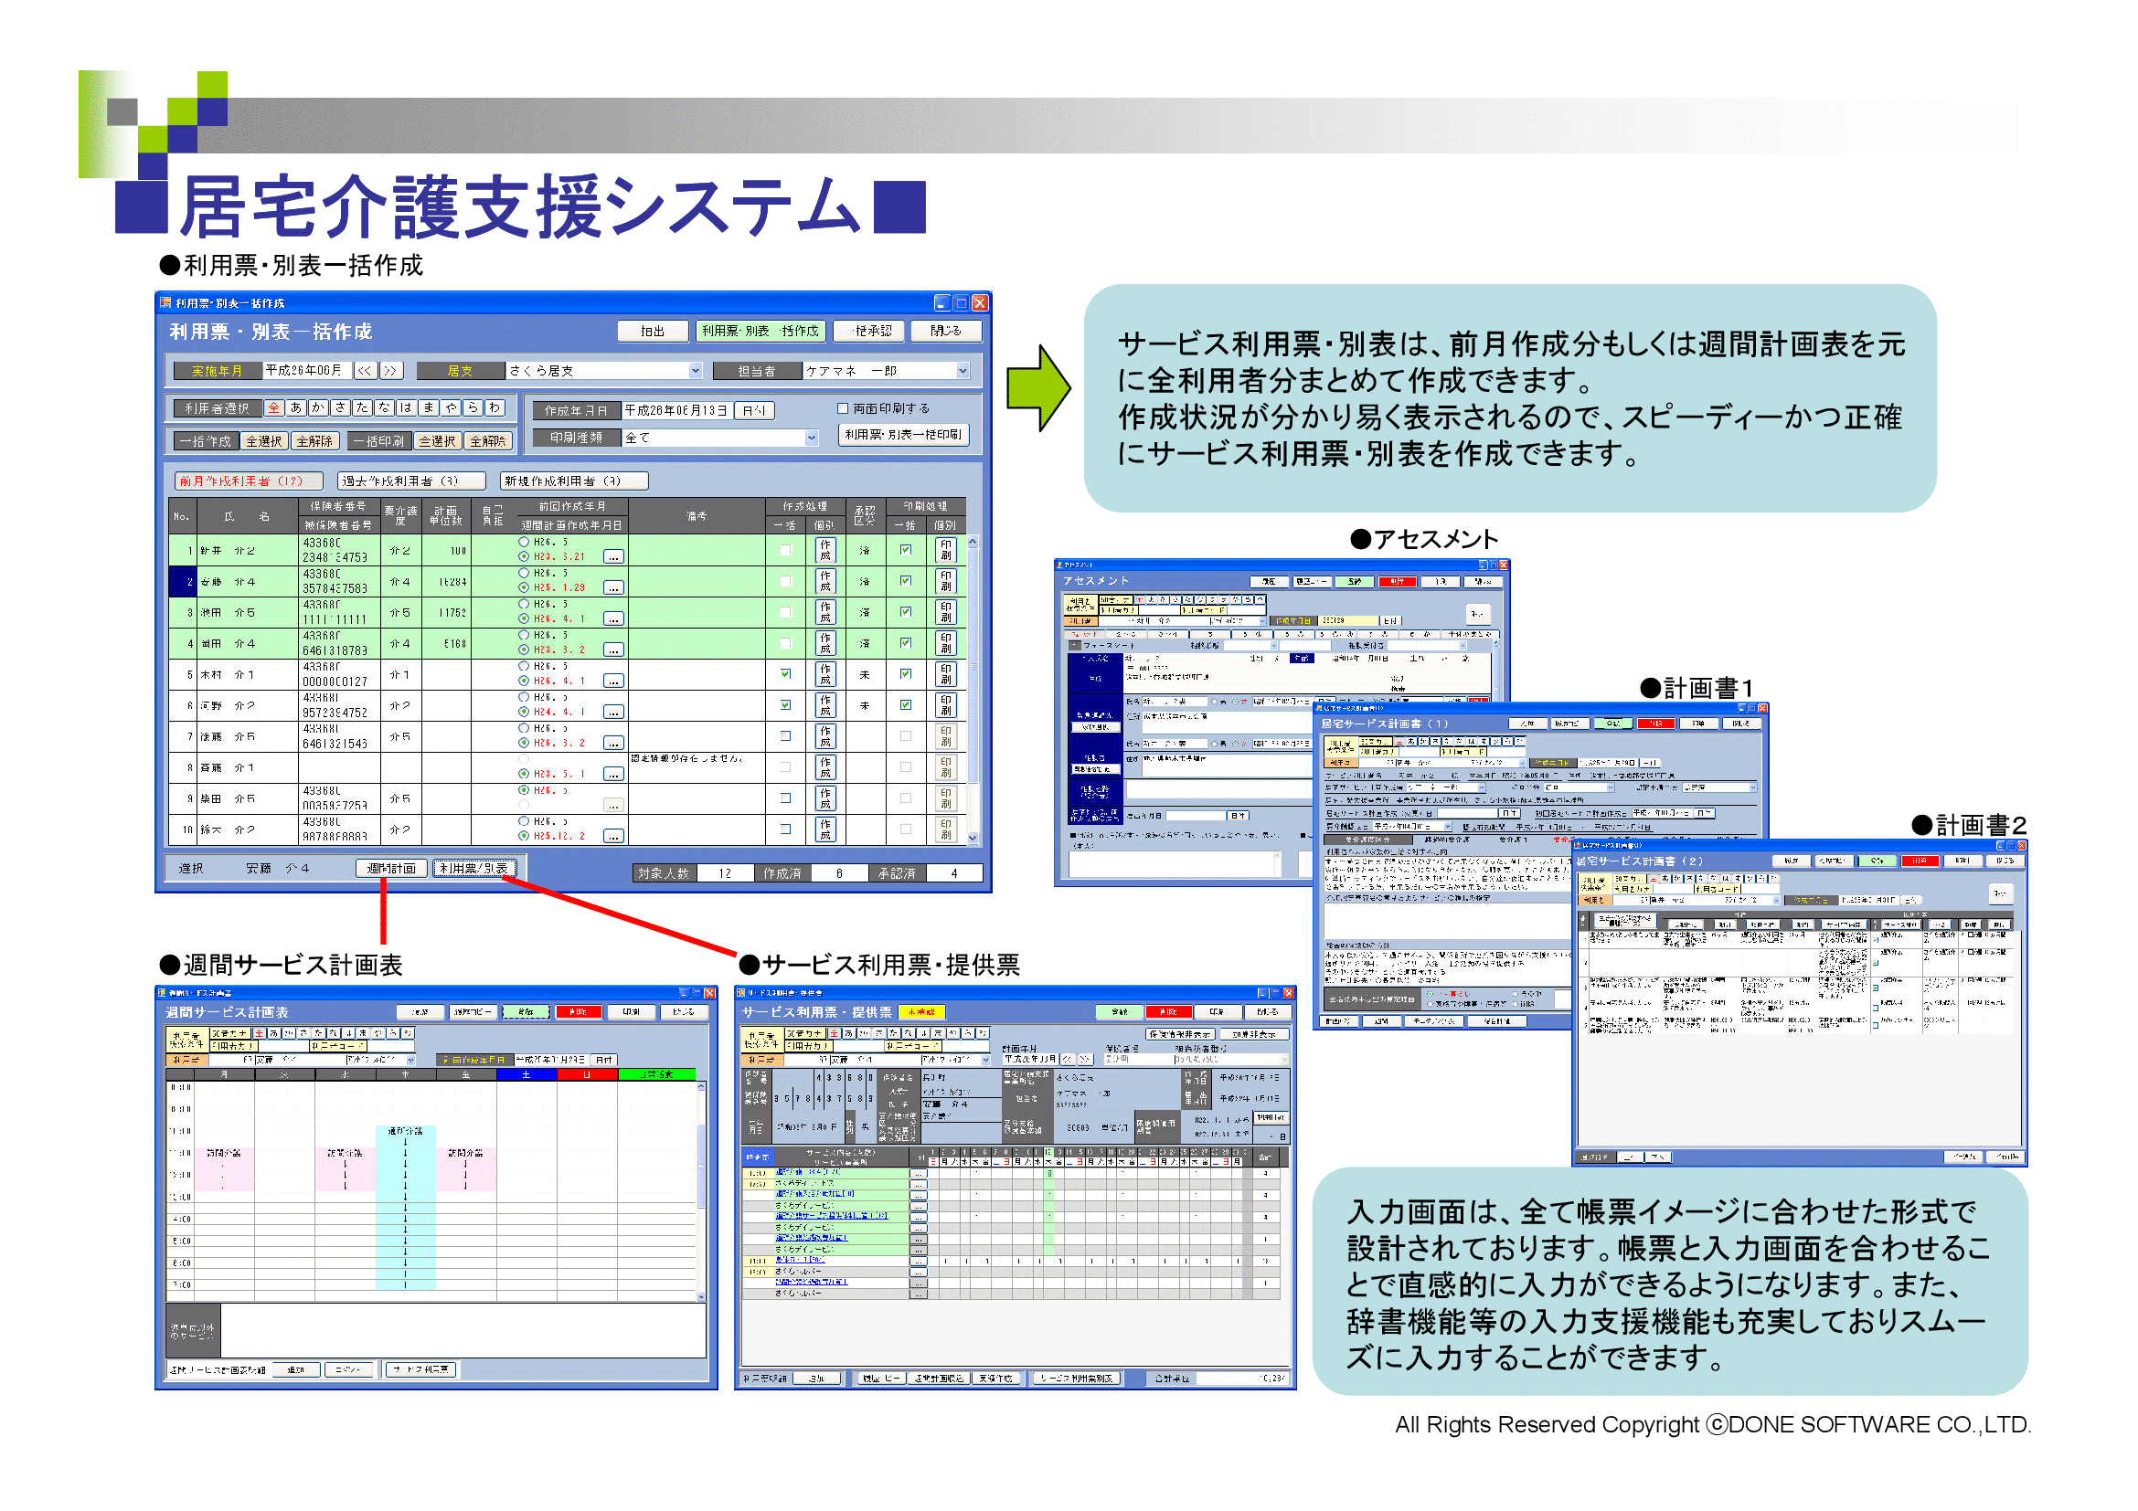This screenshot has width=2138, height=1511.
Task: Switch to the 過去作成利用者 tab
Action: point(411,481)
